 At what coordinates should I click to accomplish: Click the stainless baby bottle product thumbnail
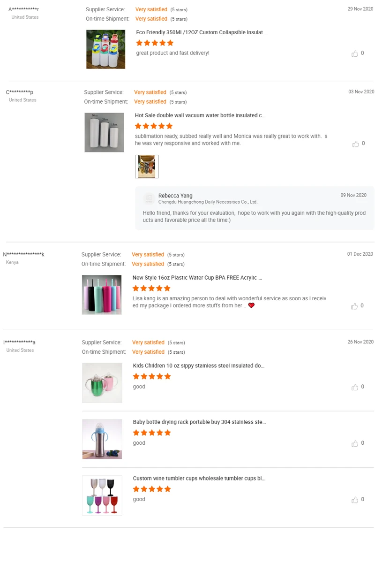(102, 439)
